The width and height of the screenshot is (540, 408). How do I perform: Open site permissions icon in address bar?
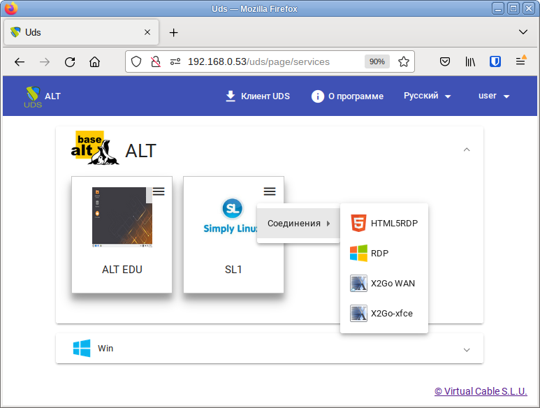point(175,61)
